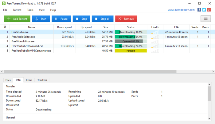215x124 pixels.
Task: Click the FreeAudioEditor.exe progress bar at 64.4%
Action: tap(131, 37)
